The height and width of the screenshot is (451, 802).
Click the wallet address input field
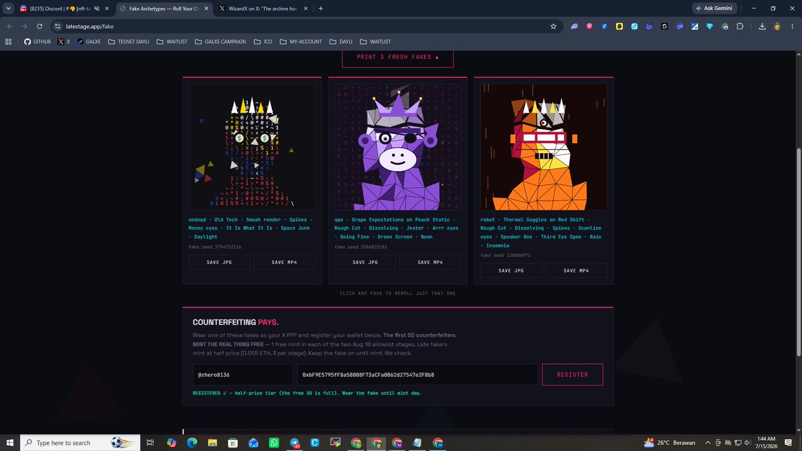click(x=417, y=375)
